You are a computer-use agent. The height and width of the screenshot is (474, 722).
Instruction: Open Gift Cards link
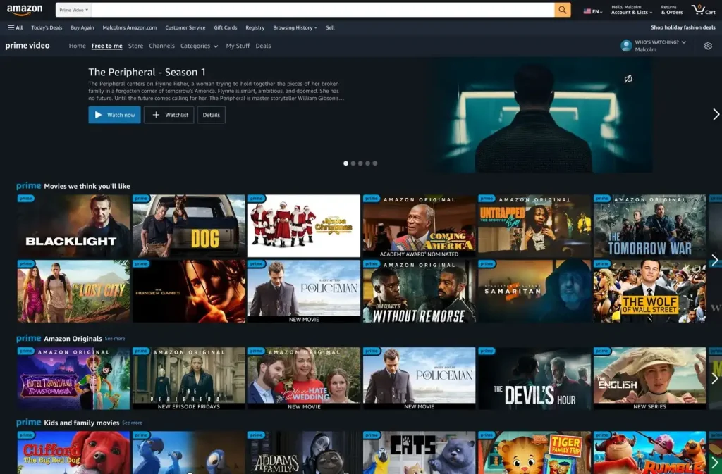[226, 27]
